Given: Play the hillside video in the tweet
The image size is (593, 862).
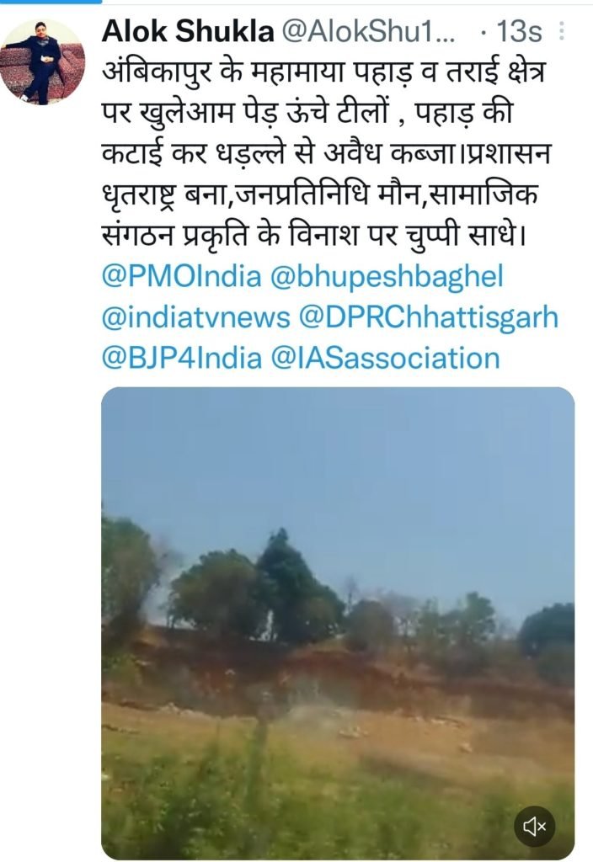Looking at the screenshot, I should pos(338,623).
